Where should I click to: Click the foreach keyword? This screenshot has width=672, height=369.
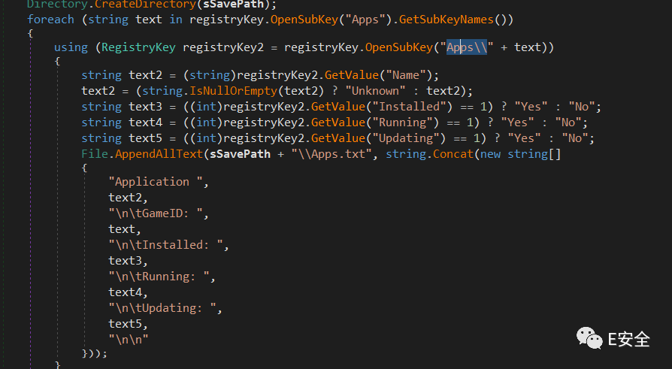pyautogui.click(x=50, y=20)
